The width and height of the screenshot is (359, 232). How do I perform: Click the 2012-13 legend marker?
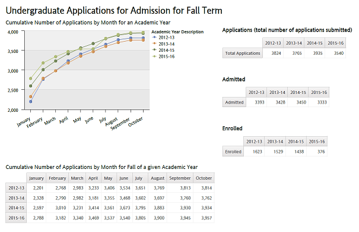154,37
